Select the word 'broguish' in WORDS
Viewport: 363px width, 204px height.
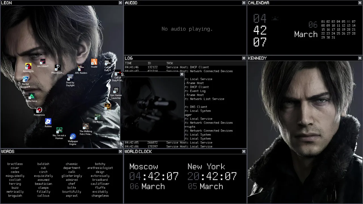point(15,196)
